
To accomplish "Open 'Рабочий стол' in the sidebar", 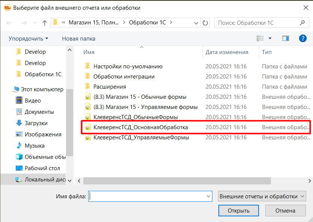I will 38,168.
